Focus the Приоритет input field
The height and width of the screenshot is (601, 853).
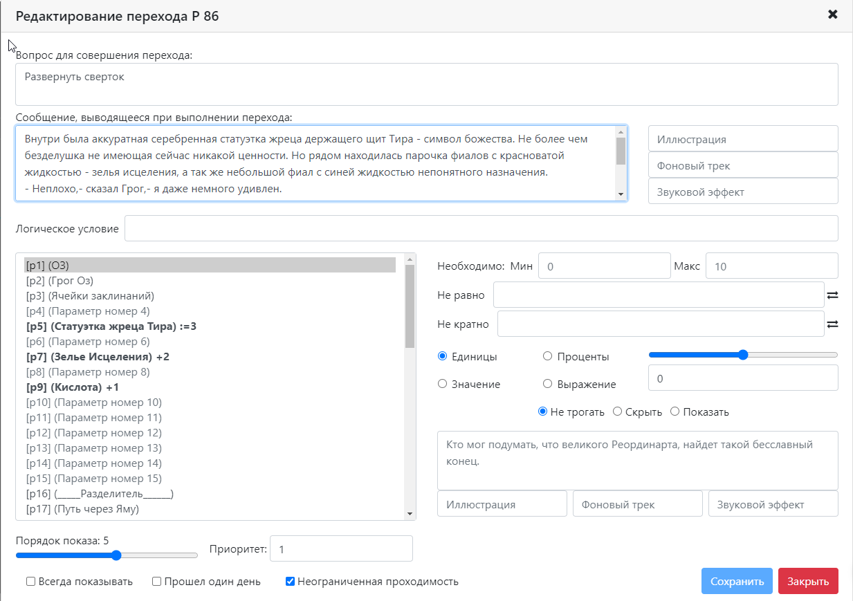click(x=340, y=549)
